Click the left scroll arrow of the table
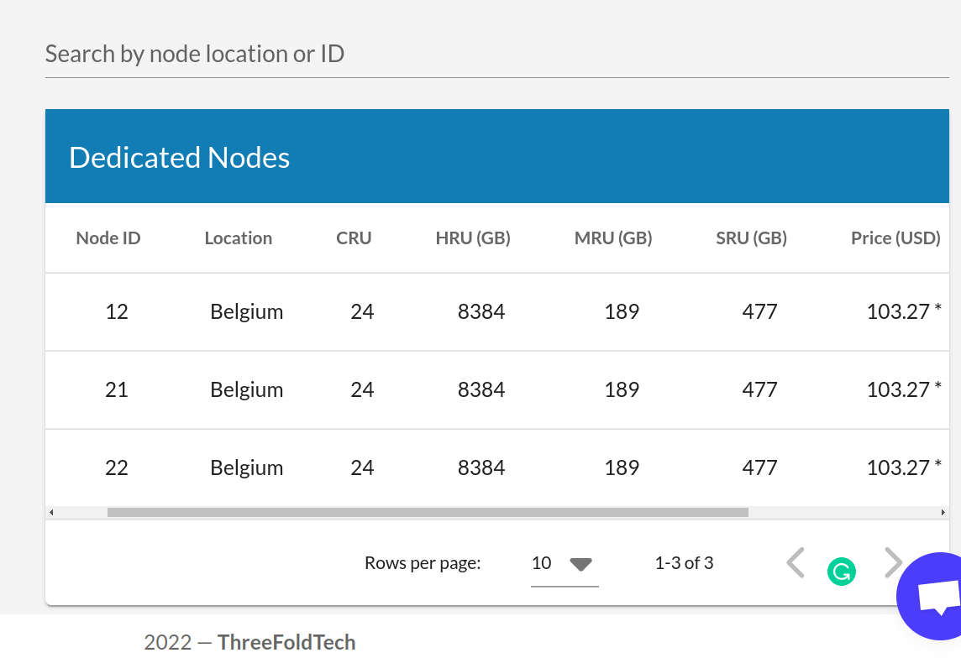961x658 pixels. (50, 511)
